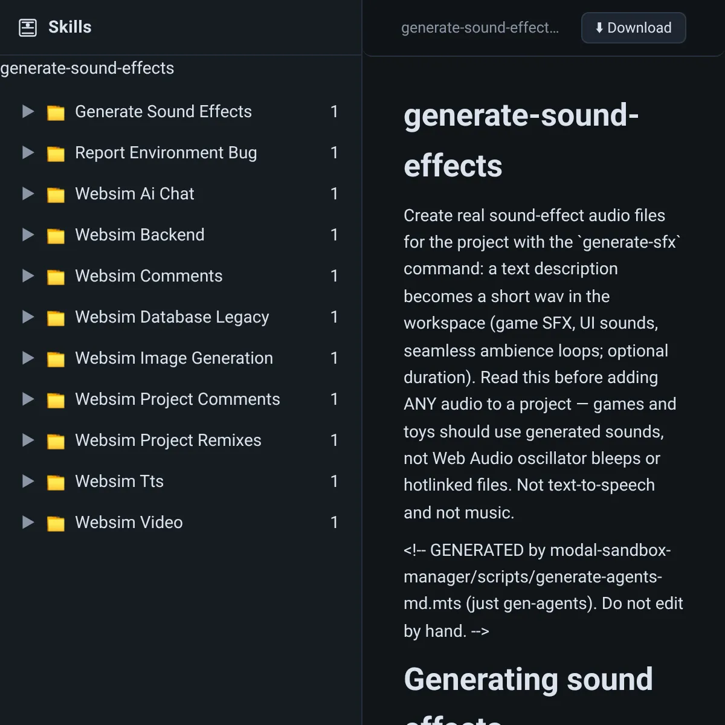
Task: Click the Websim Database Legacy folder icon
Action: click(x=56, y=318)
